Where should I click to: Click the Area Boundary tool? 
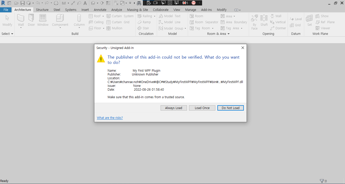pos(234,22)
